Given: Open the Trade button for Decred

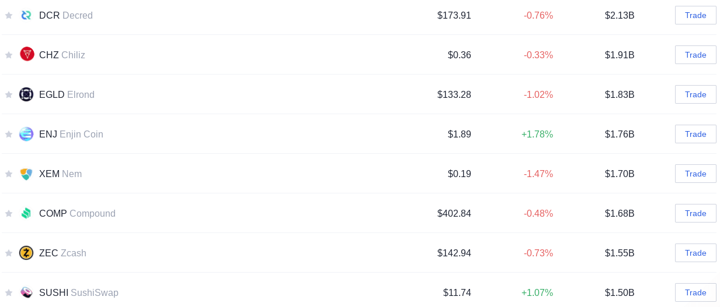Looking at the screenshot, I should point(695,15).
